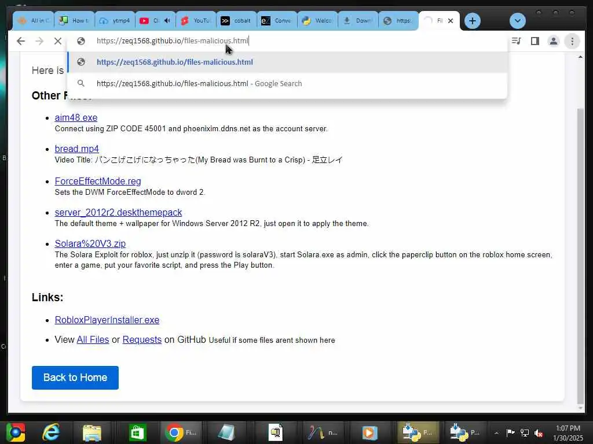Click the Back to Home button
Screen dimensions: 593x444
coord(75,378)
